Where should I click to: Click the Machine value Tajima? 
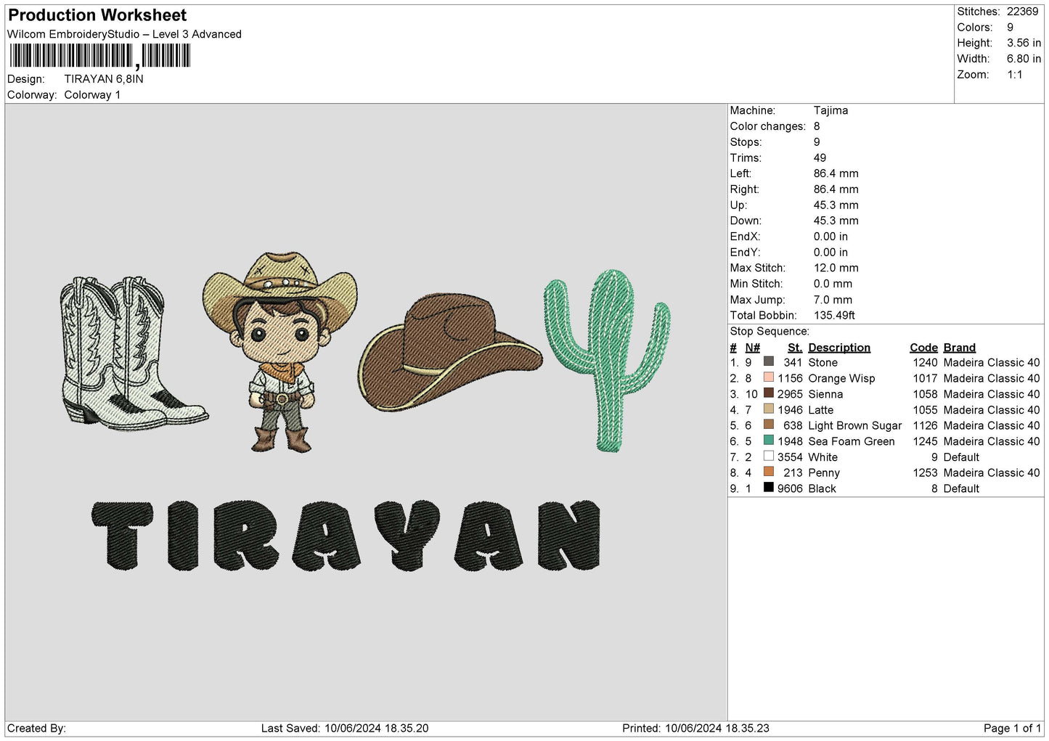[830, 110]
